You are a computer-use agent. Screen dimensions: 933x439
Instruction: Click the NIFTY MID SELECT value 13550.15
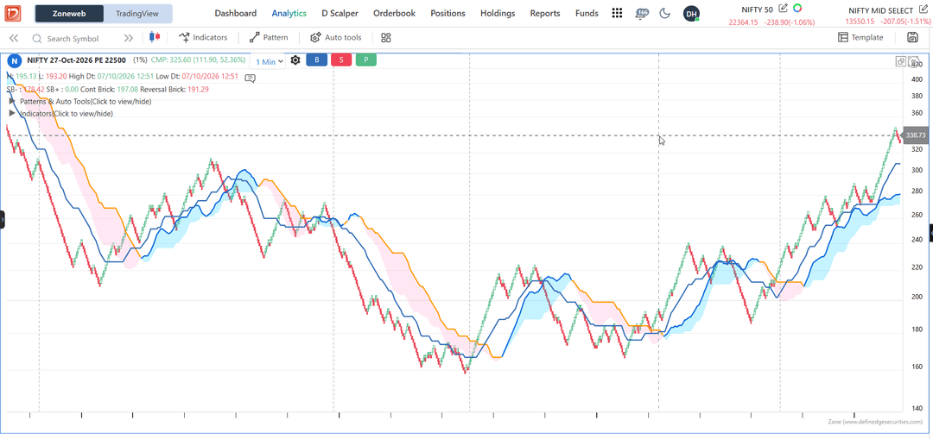pos(860,22)
